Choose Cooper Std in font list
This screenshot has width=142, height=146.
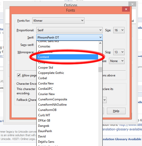coord(67,68)
